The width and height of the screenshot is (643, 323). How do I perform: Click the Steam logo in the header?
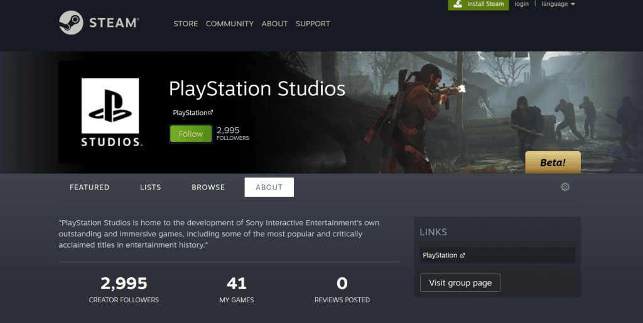(99, 23)
